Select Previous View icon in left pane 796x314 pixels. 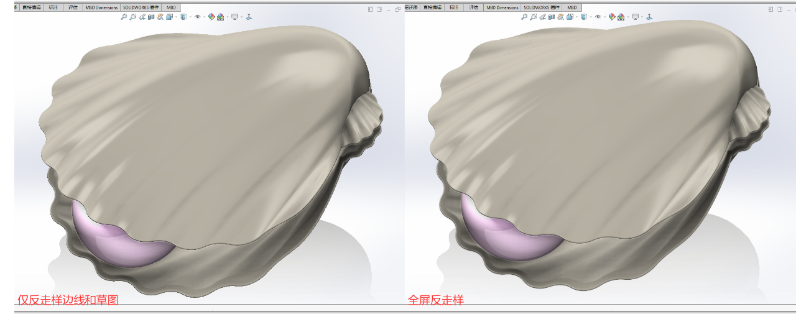coord(142,17)
